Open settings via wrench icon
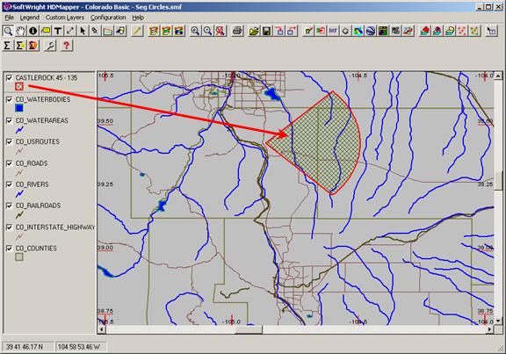506x354 pixels. click(x=50, y=46)
